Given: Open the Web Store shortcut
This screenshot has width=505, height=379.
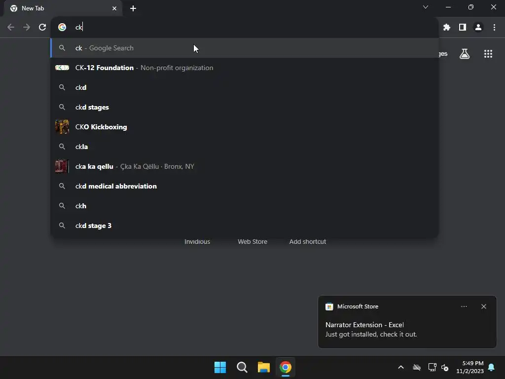Looking at the screenshot, I should (x=252, y=242).
